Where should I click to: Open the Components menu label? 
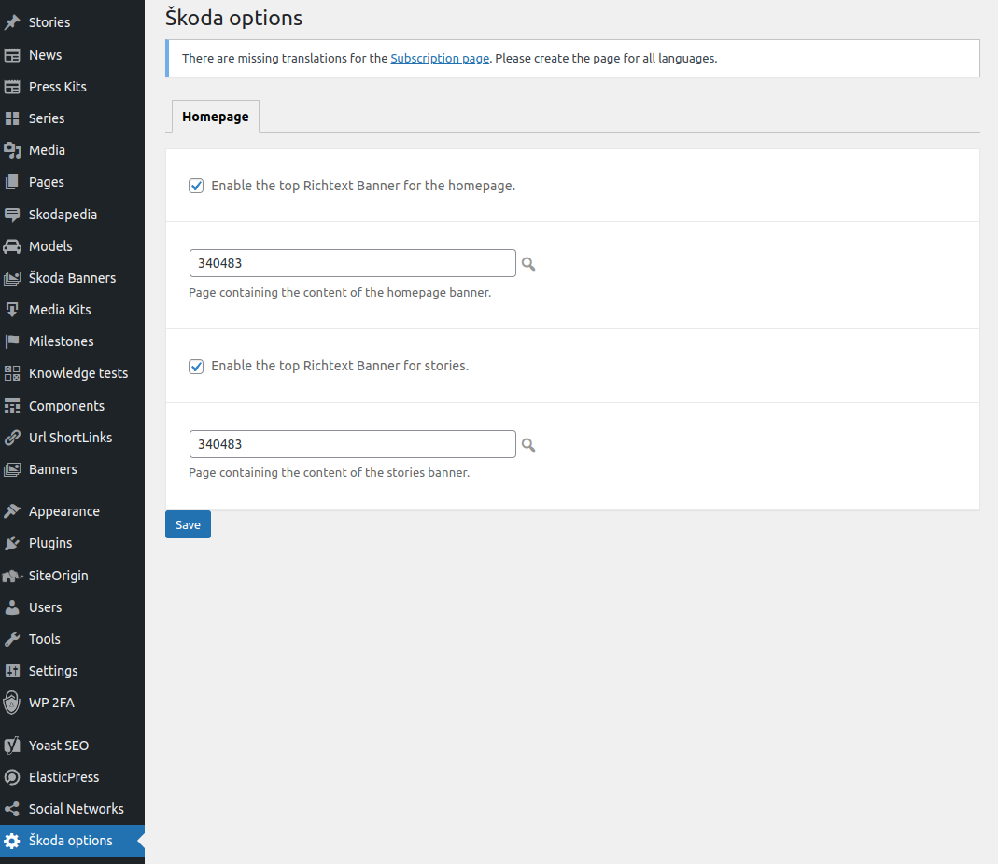pos(66,406)
